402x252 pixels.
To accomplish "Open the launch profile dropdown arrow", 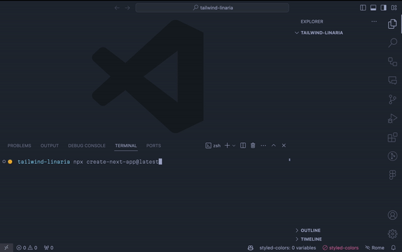I will tap(234, 146).
